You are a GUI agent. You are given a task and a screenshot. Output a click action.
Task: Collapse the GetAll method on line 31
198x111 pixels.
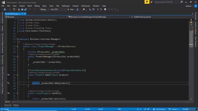point(18,93)
